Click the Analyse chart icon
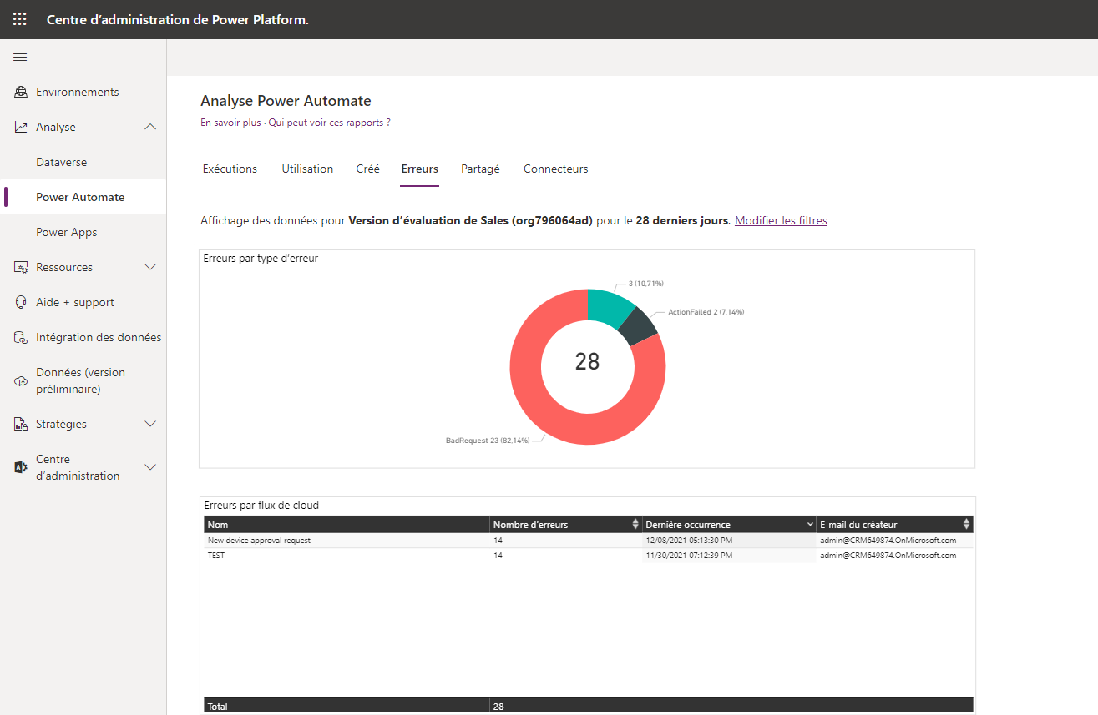This screenshot has height=715, width=1098. pos(21,127)
